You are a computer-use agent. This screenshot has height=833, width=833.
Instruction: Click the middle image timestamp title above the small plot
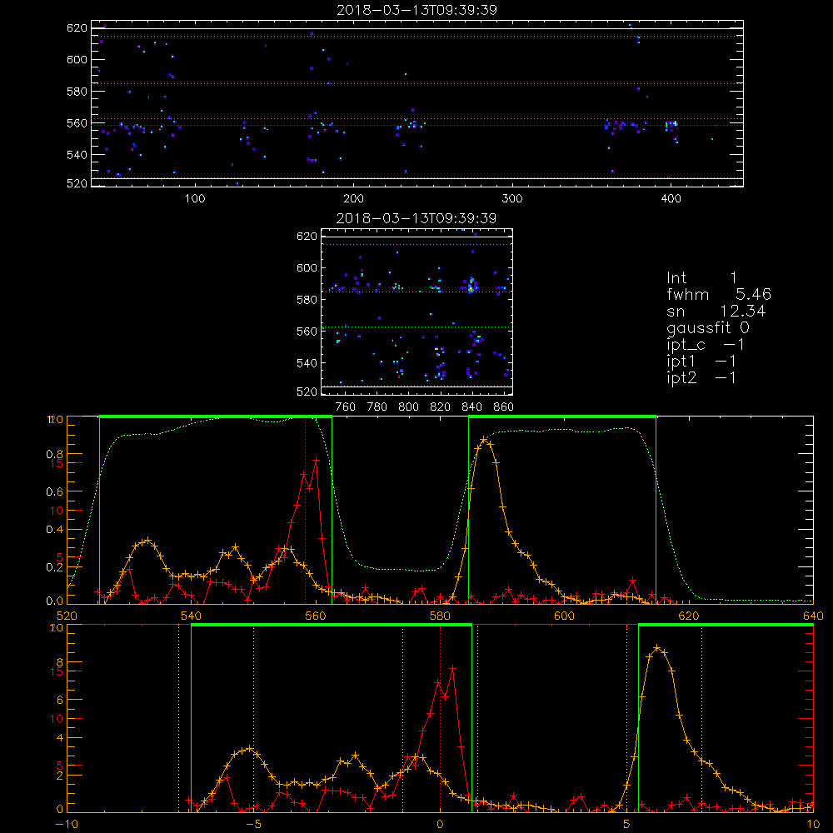417,218
